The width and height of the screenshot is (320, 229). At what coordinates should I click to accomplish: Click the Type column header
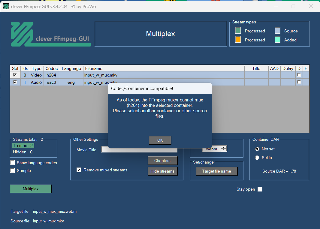37,68
